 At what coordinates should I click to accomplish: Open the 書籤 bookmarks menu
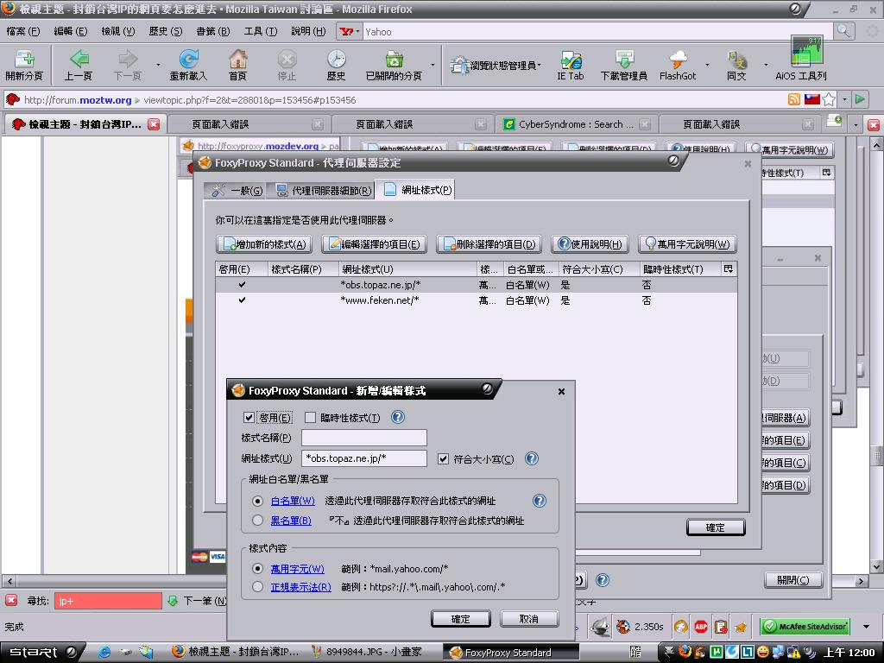[212, 31]
